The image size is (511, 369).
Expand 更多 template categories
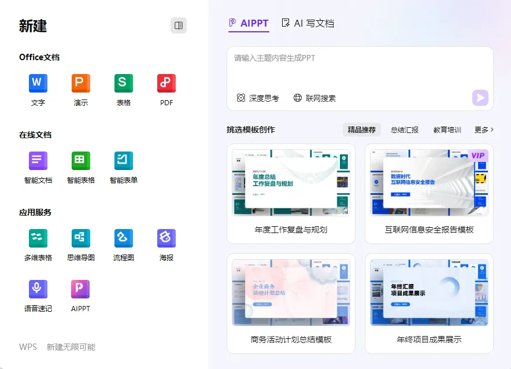click(484, 130)
